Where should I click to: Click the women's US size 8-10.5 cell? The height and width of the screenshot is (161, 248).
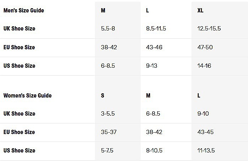tap(154, 150)
